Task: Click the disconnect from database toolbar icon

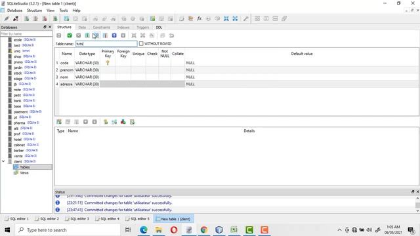Action: pyautogui.click(x=16, y=18)
